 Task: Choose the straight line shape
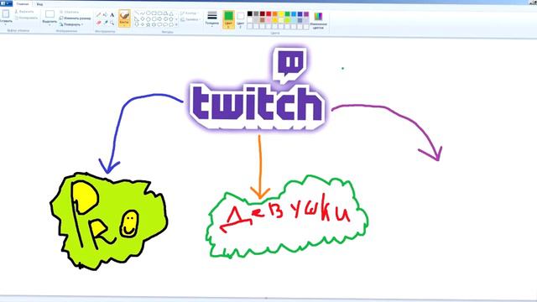pyautogui.click(x=137, y=13)
